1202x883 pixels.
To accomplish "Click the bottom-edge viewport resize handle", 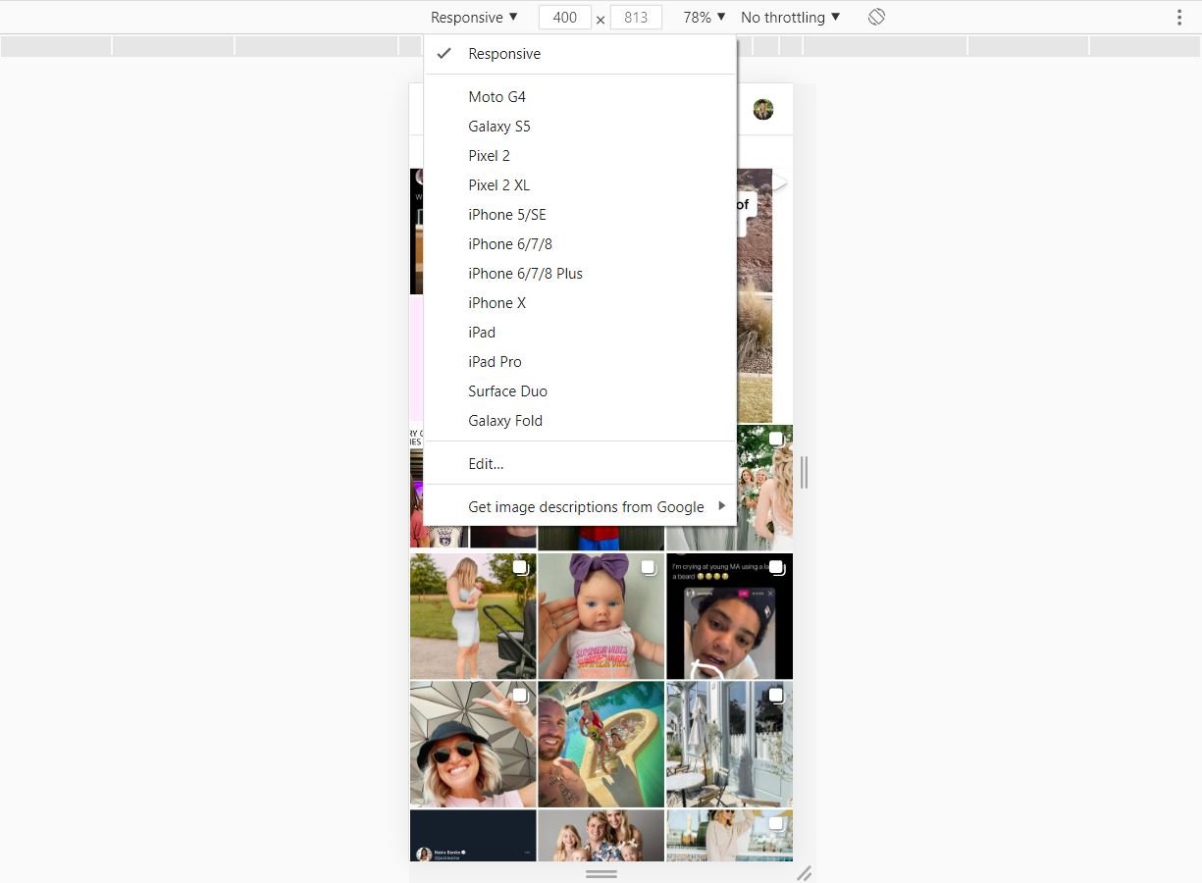I will click(601, 872).
